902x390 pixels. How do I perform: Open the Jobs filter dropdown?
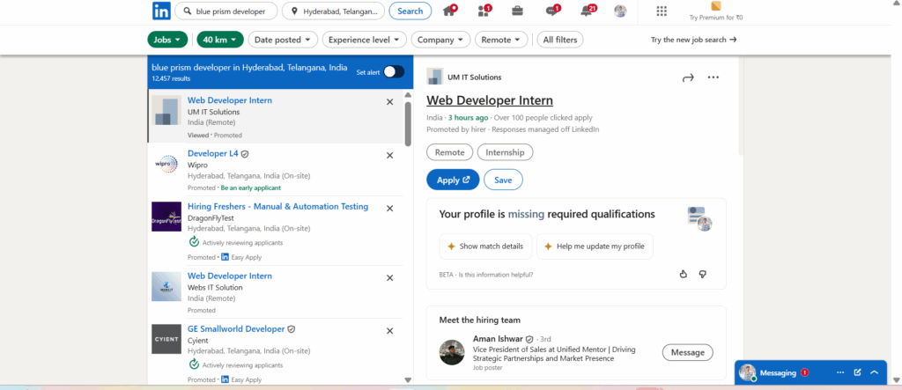coord(167,40)
